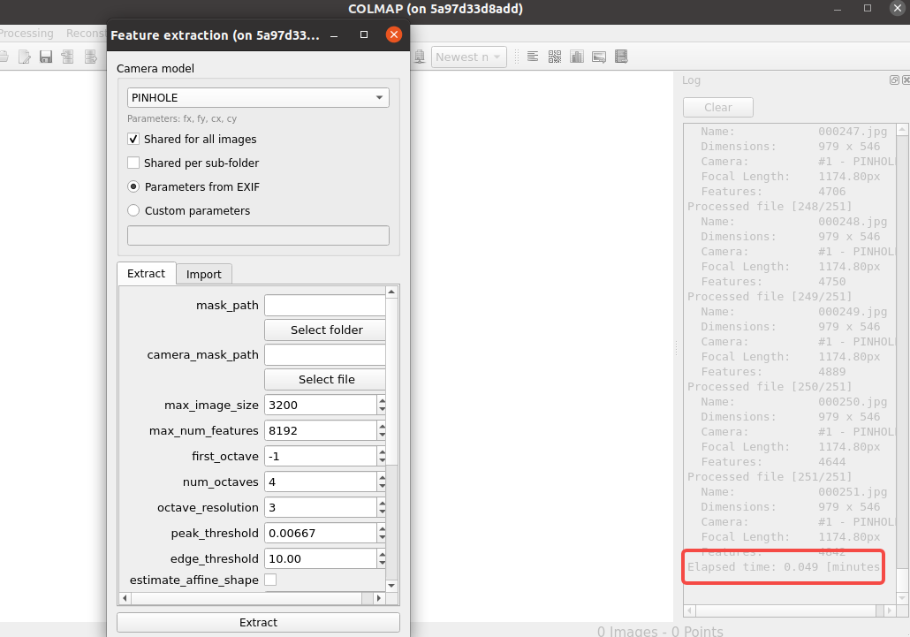Open Render options icon beside Newest dropdown

419,57
